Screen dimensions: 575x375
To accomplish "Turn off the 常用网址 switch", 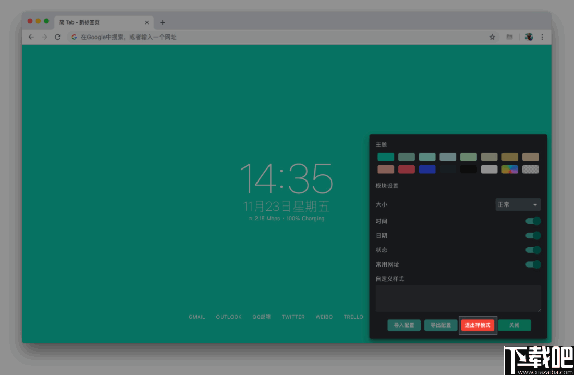I will point(533,264).
